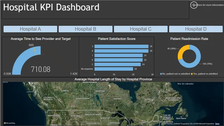
Task: Open the 'Click here for more information' link
Action: pos(208,5)
